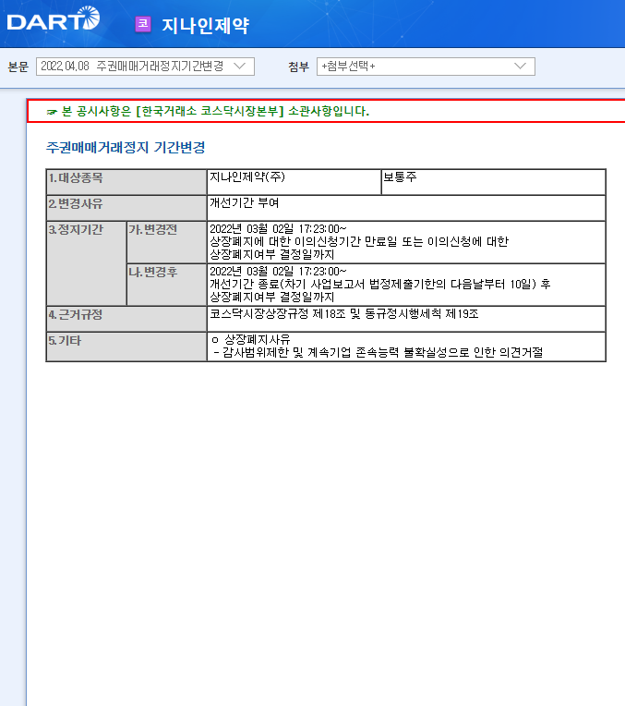Select the 2.변경사유 row label

click(126, 208)
